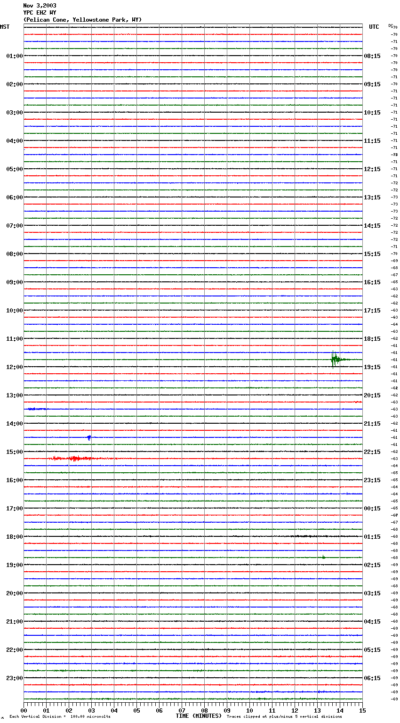400x723 pixels.
Task: Select the '02:00' MST row label
Action: (x=15, y=84)
